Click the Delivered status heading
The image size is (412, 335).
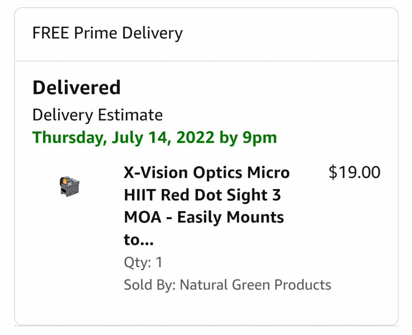pos(76,88)
